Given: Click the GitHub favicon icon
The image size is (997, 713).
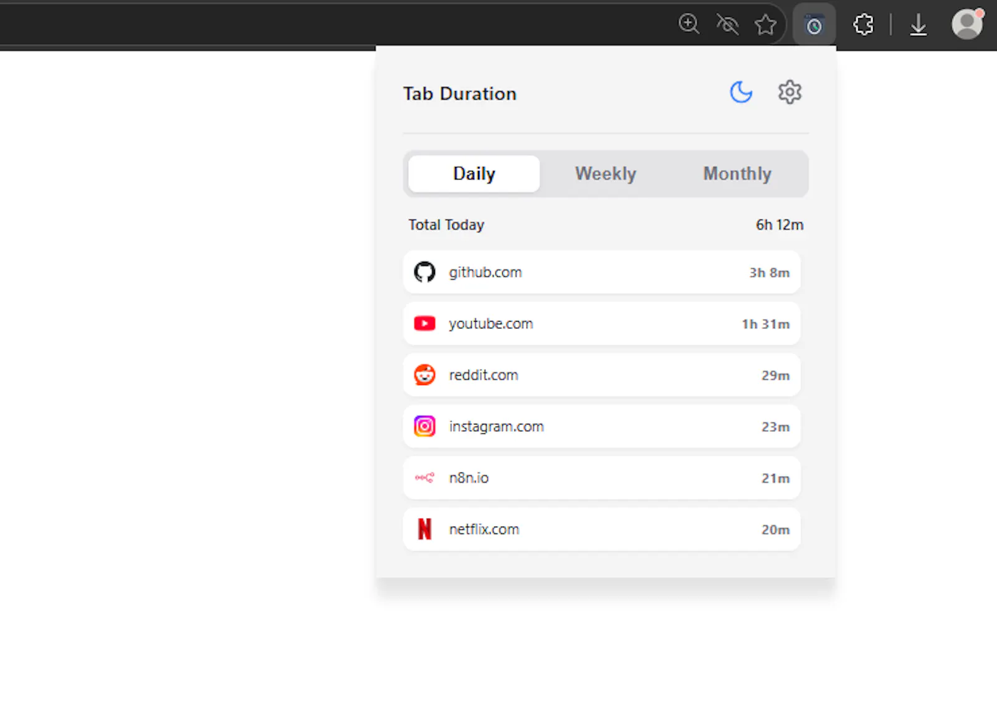Looking at the screenshot, I should click(x=425, y=272).
